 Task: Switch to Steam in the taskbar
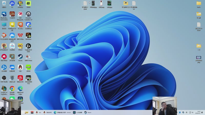click(88, 112)
